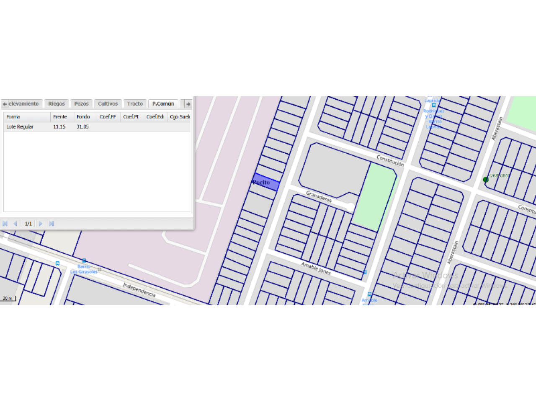This screenshot has height=402, width=536.
Task: Go to previous page in pager
Action: pyautogui.click(x=15, y=224)
